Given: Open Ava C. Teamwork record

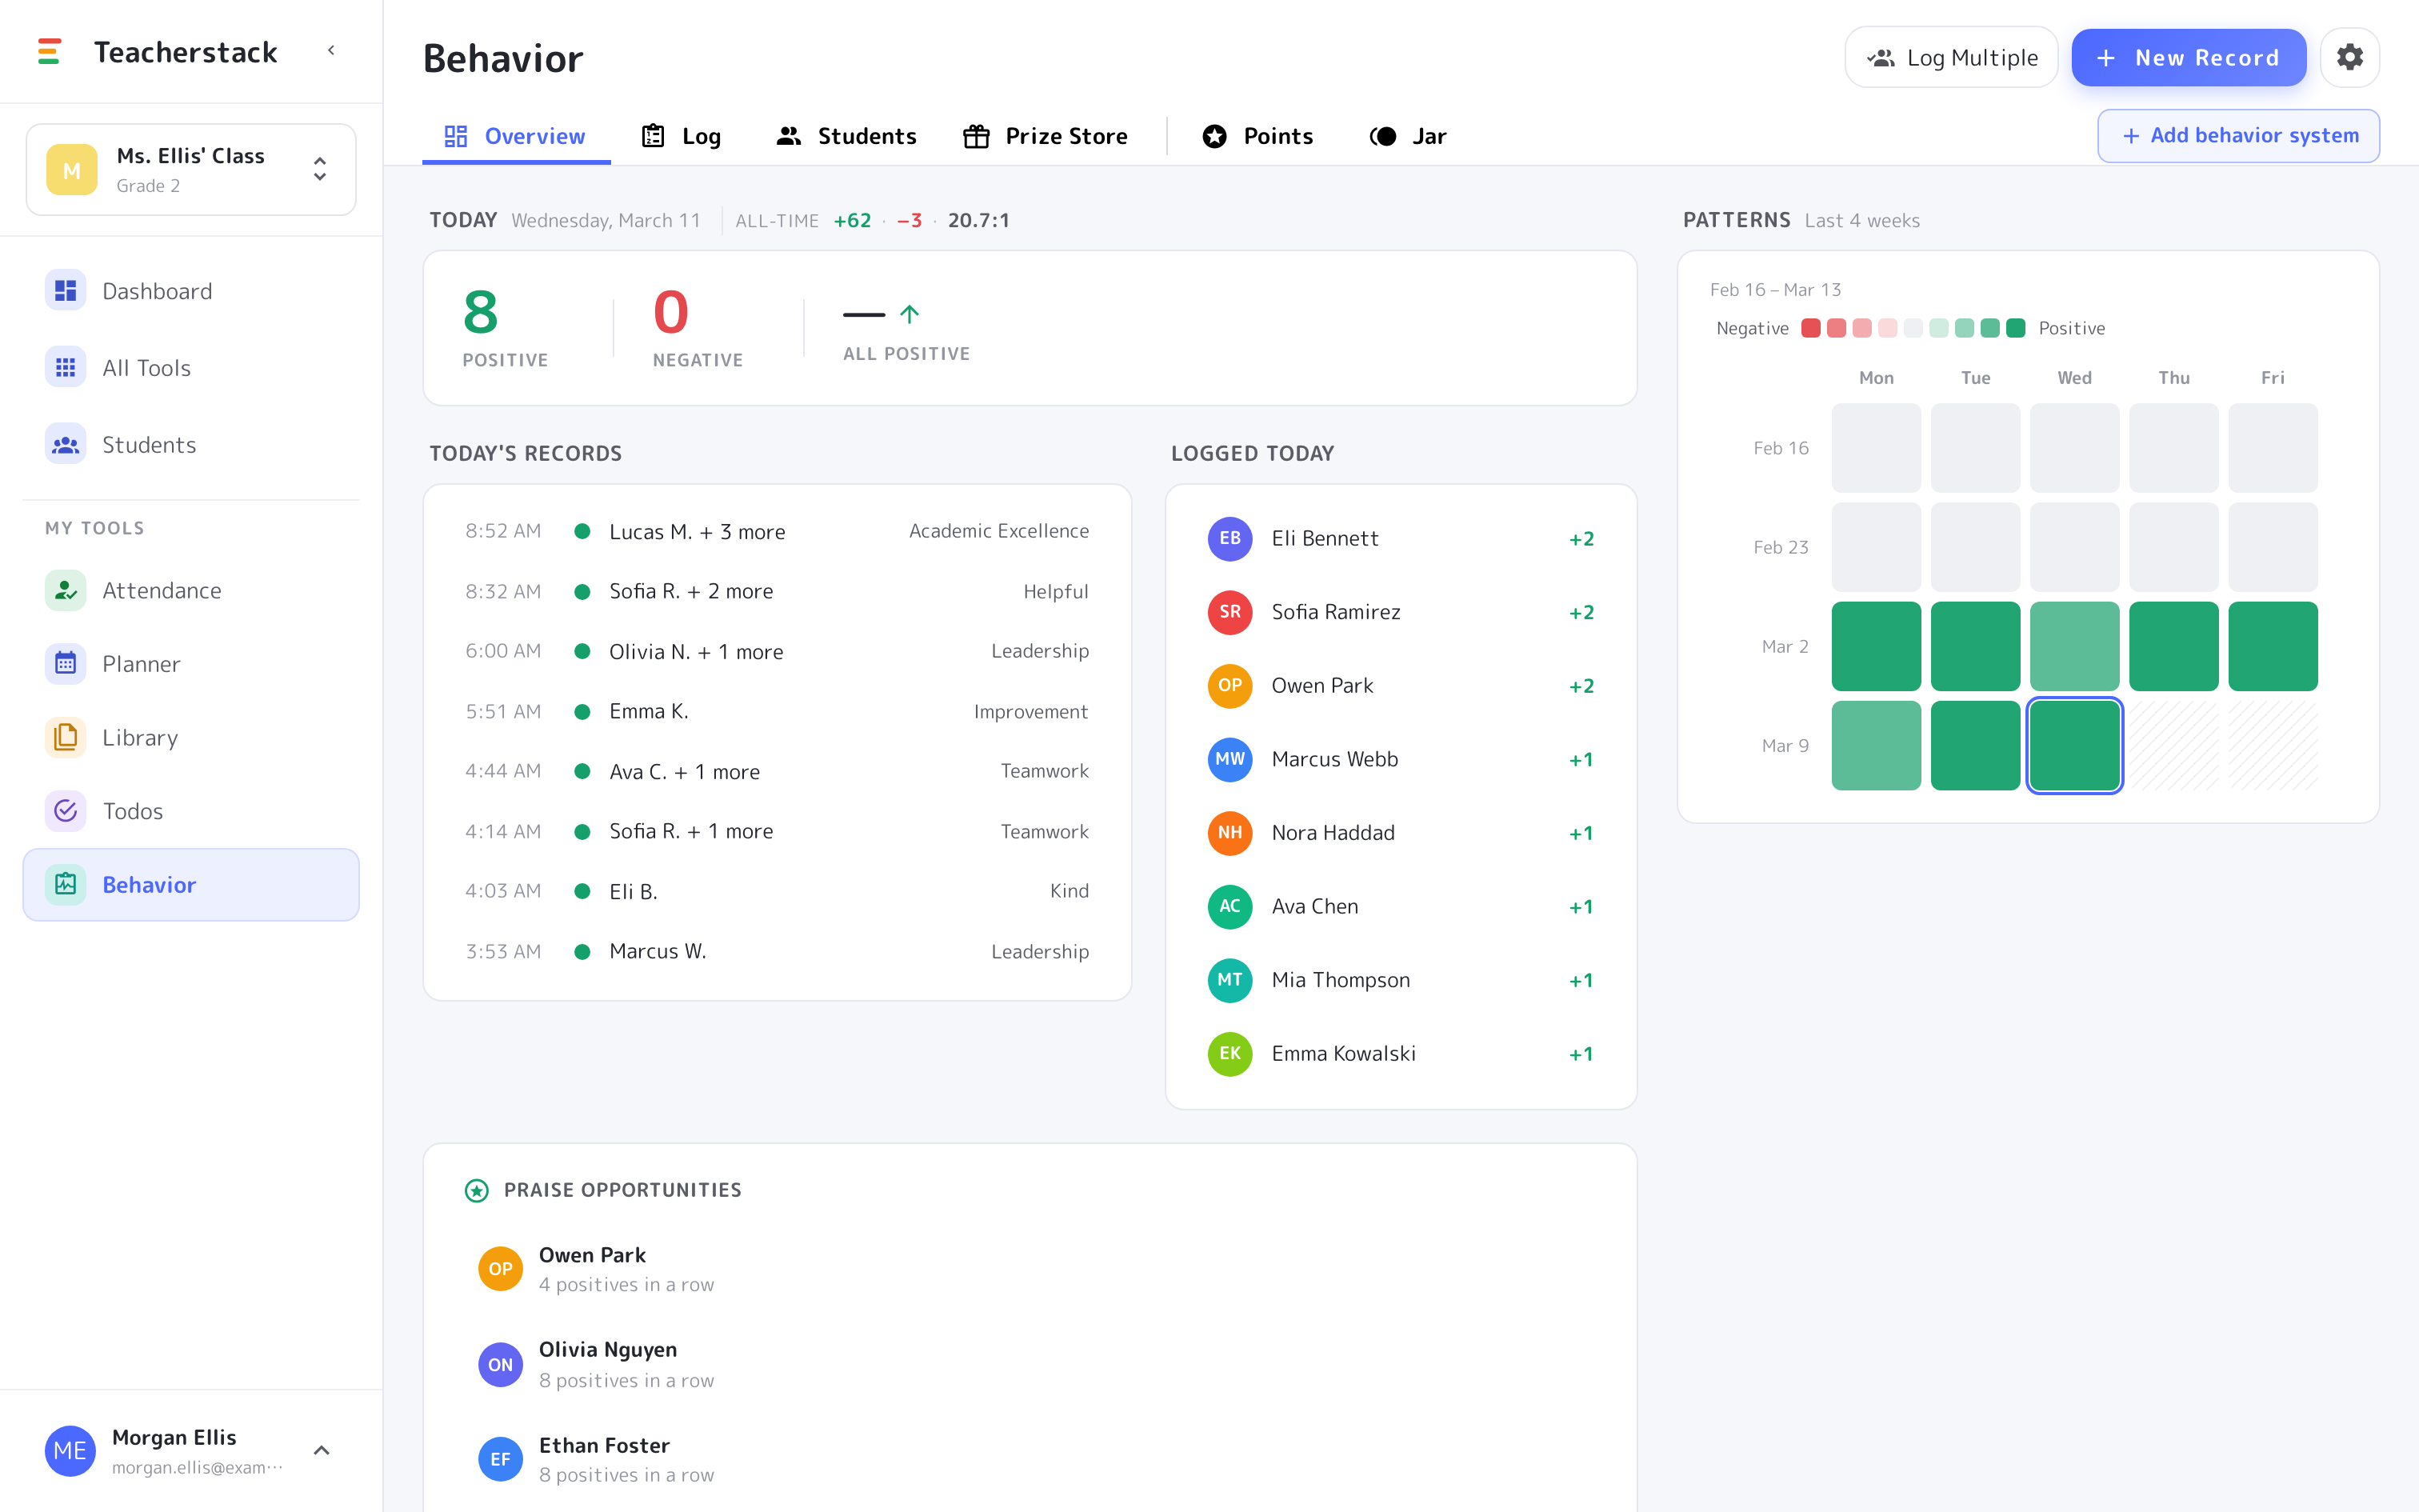Looking at the screenshot, I should pyautogui.click(x=777, y=771).
